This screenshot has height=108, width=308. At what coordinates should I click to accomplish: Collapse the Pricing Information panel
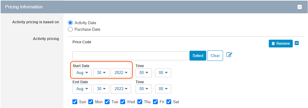click(300, 7)
